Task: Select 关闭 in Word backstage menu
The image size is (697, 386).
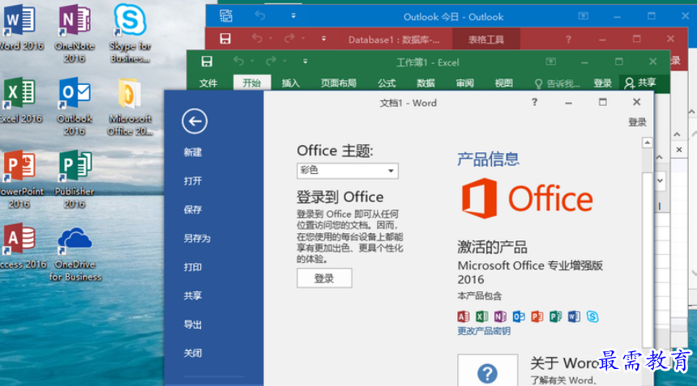Action: (x=192, y=353)
